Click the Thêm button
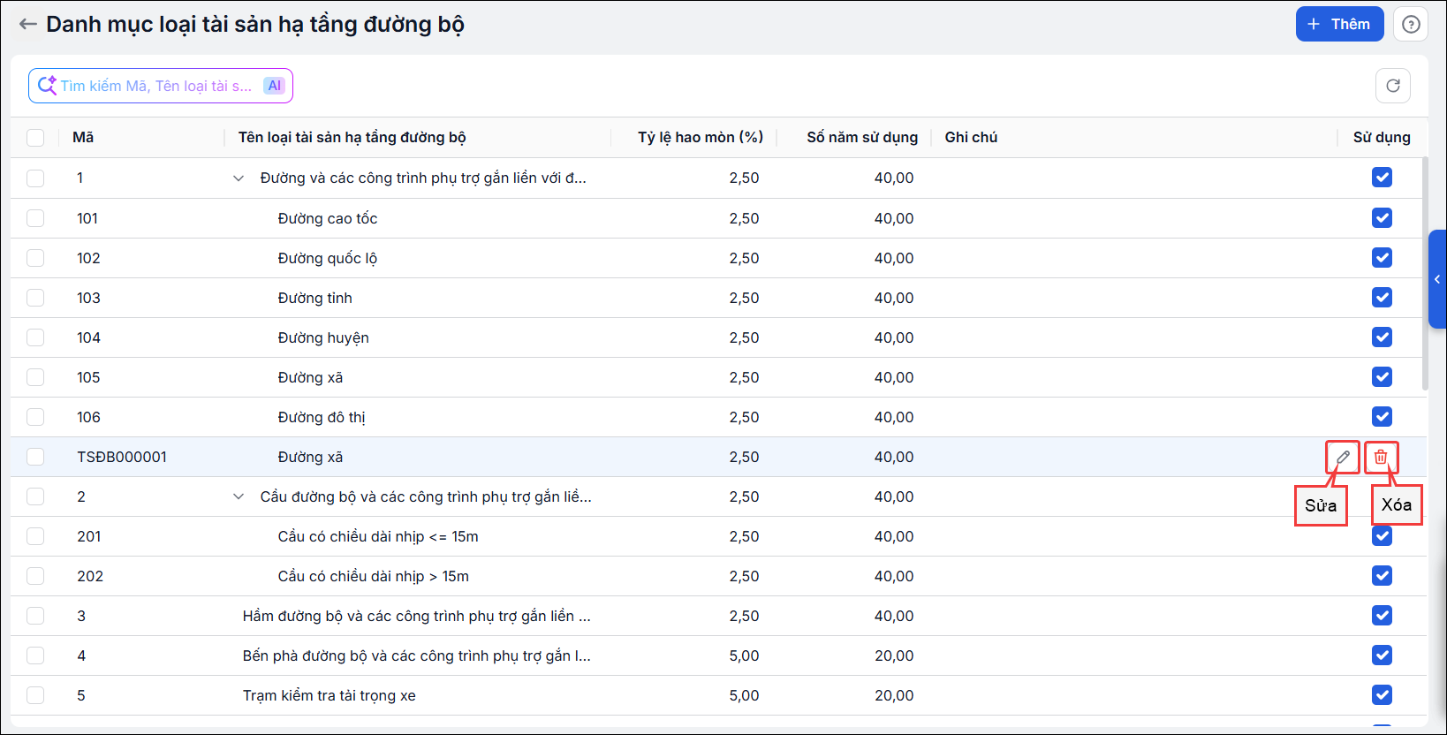1447x735 pixels. 1339,24
